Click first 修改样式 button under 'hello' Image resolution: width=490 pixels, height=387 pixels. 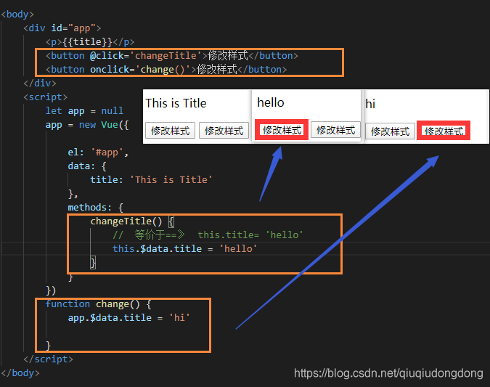(282, 130)
